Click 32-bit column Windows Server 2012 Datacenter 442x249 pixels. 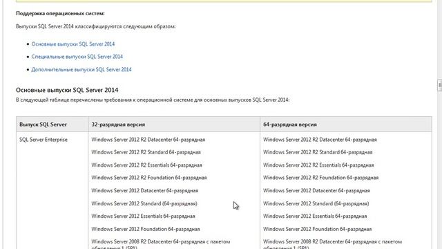click(x=145, y=191)
